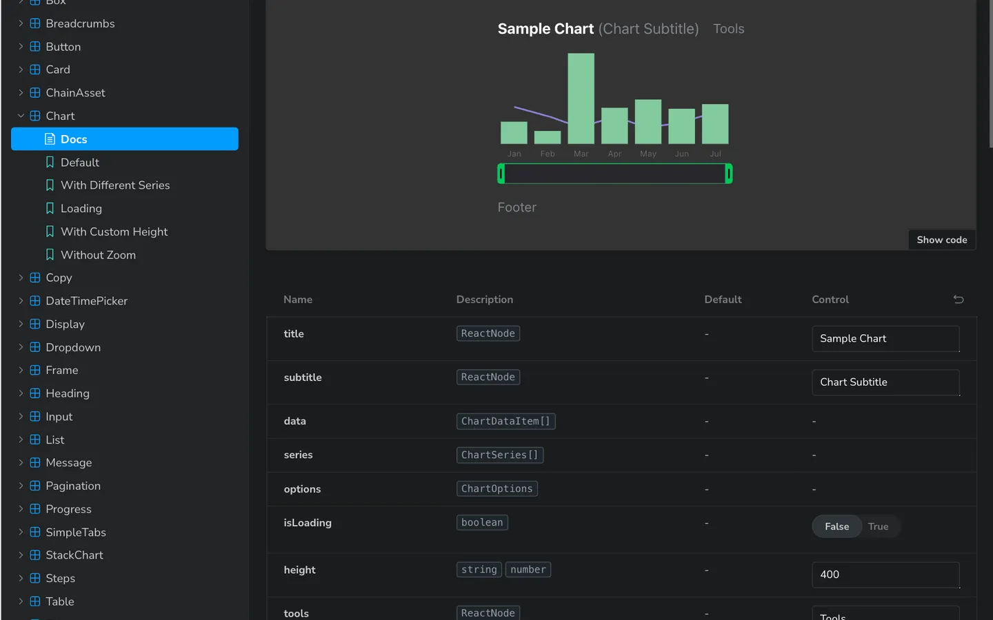
Task: Click the height control field showing 400
Action: click(x=885, y=575)
